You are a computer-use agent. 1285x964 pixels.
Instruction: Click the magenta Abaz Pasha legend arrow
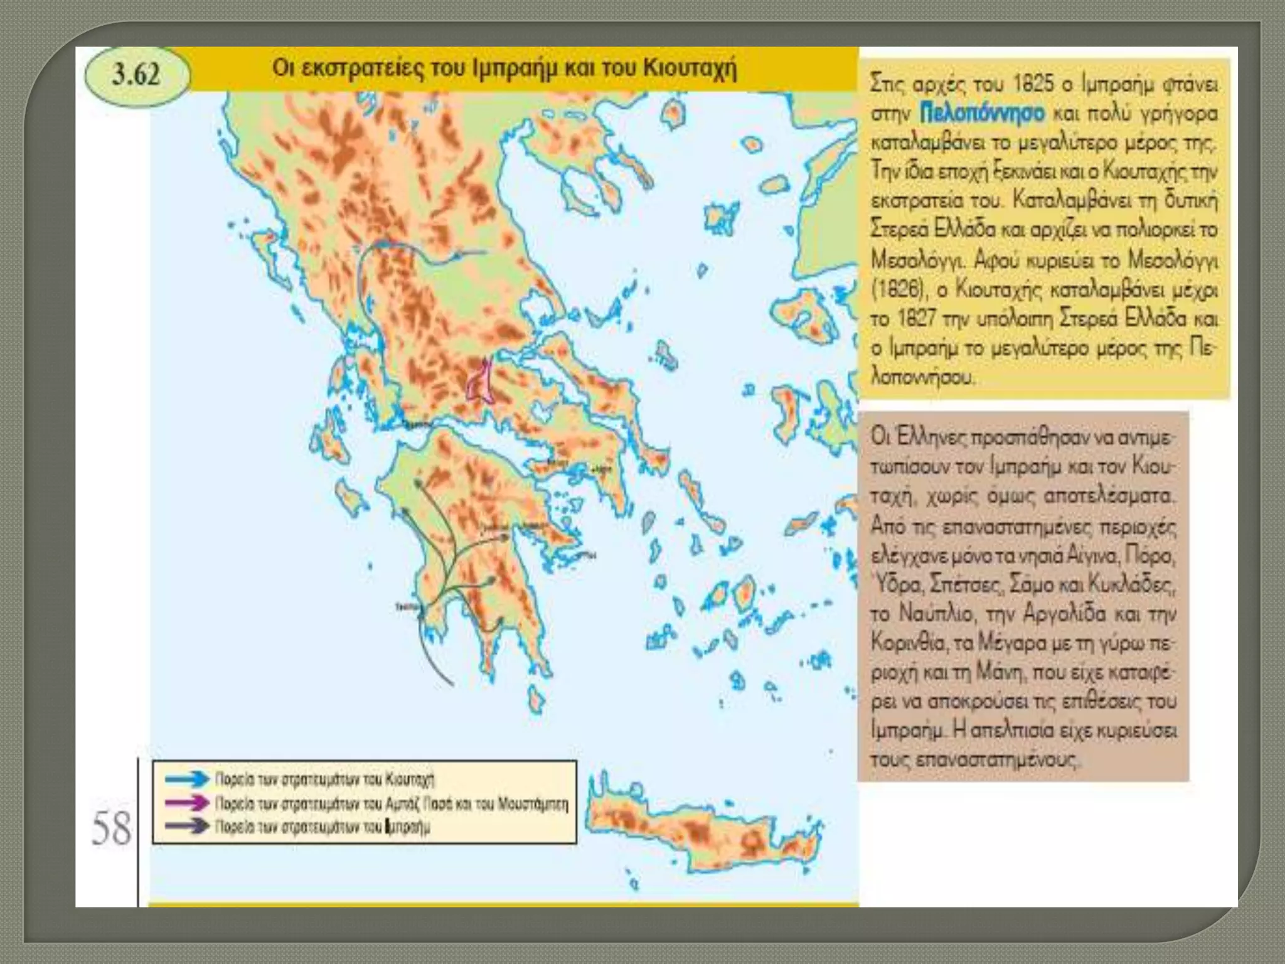[187, 803]
